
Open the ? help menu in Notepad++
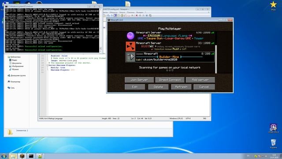pyautogui.click(x=145, y=12)
